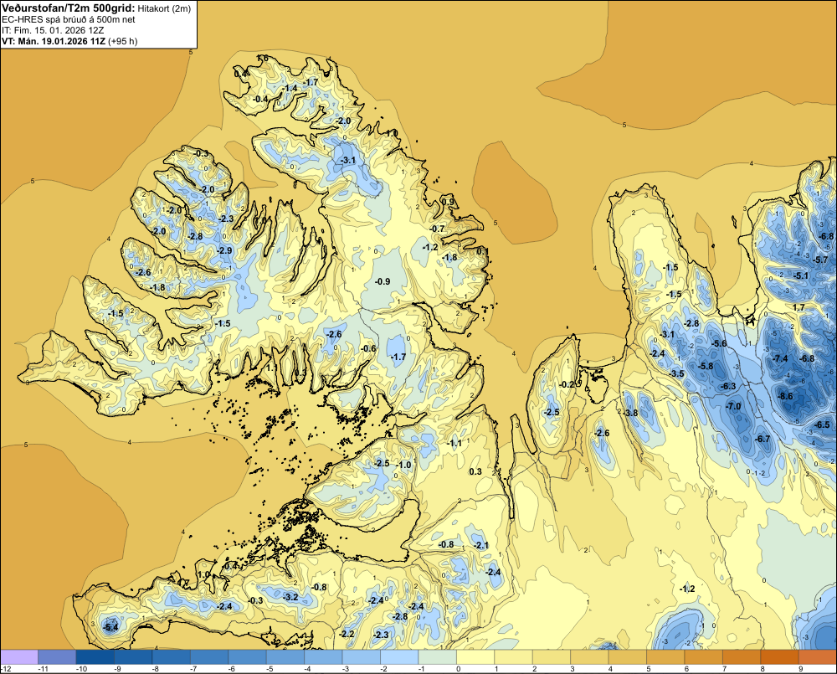Click the '-12' label on the color scale

tap(6, 669)
